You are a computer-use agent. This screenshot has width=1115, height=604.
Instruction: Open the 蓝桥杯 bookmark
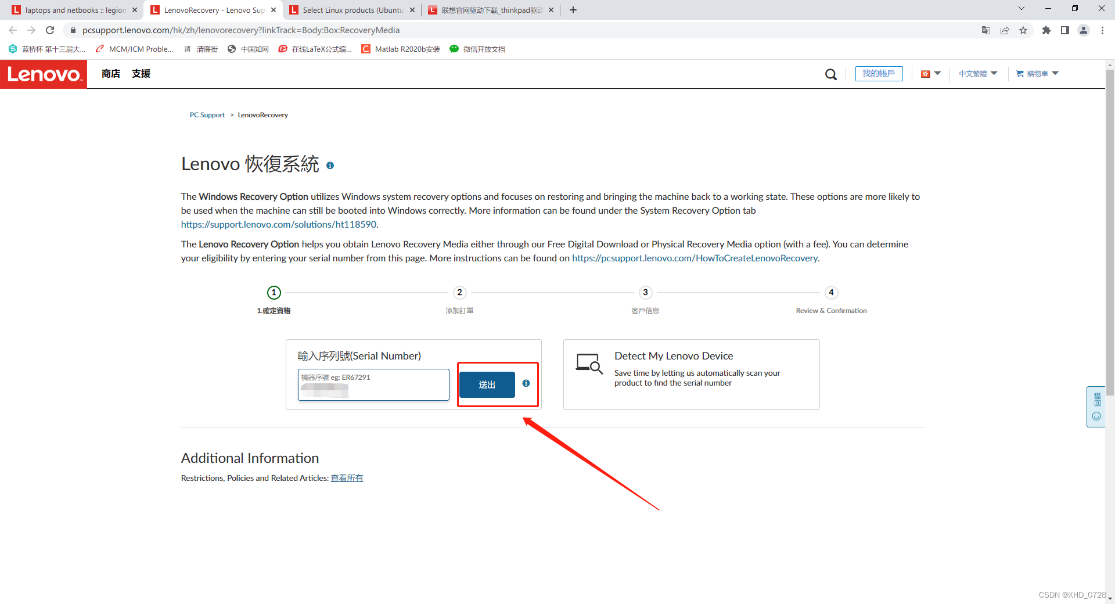(47, 49)
